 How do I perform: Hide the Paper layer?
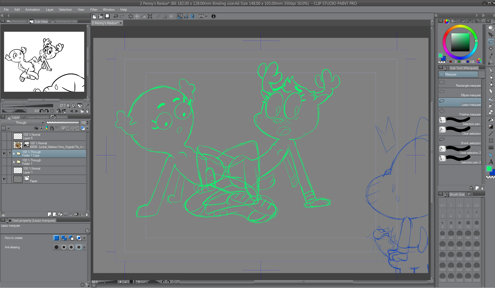click(x=4, y=179)
